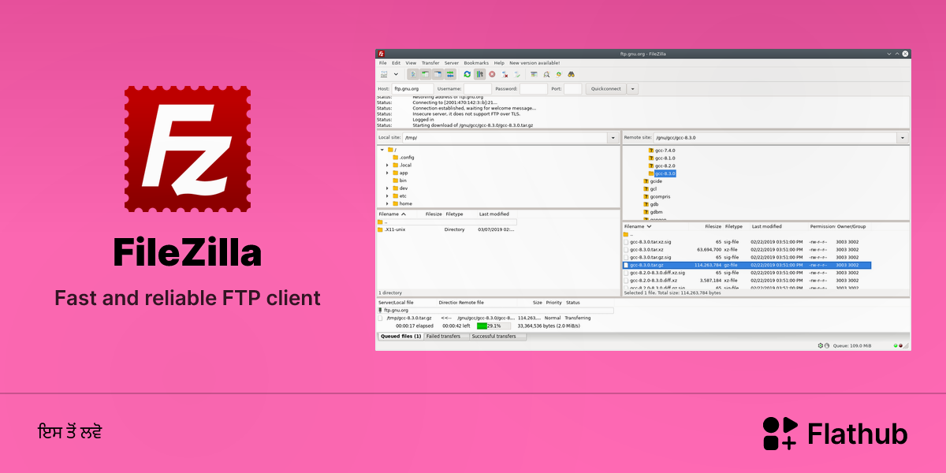Switch to the Queued files (1) tab

400,337
